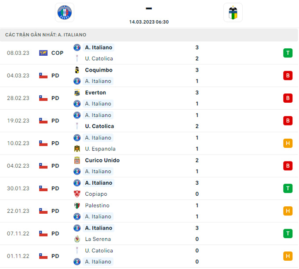The width and height of the screenshot is (299, 269).
Task: Click the orange H badge for 01.11.22
Action: tap(288, 256)
